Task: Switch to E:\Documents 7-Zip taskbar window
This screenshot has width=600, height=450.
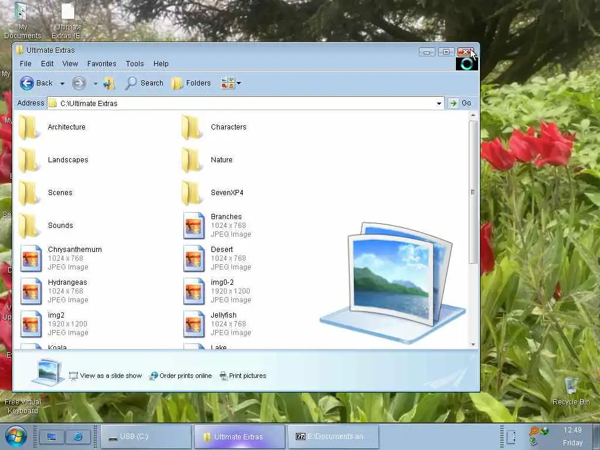Action: point(333,437)
